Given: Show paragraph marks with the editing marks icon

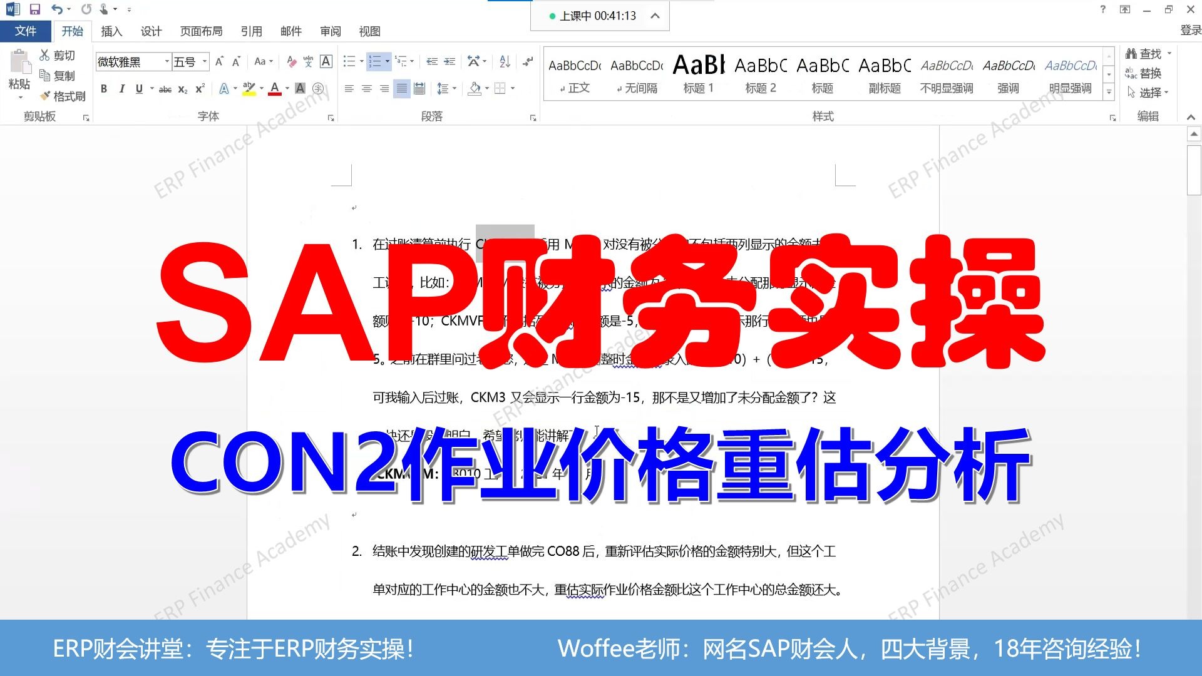Looking at the screenshot, I should click(528, 61).
